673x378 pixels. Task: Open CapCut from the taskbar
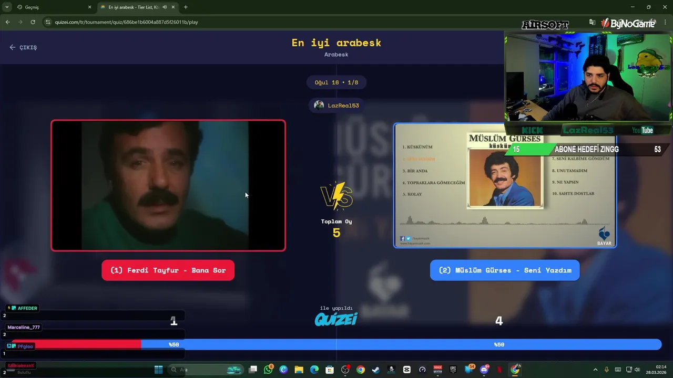pos(406,370)
